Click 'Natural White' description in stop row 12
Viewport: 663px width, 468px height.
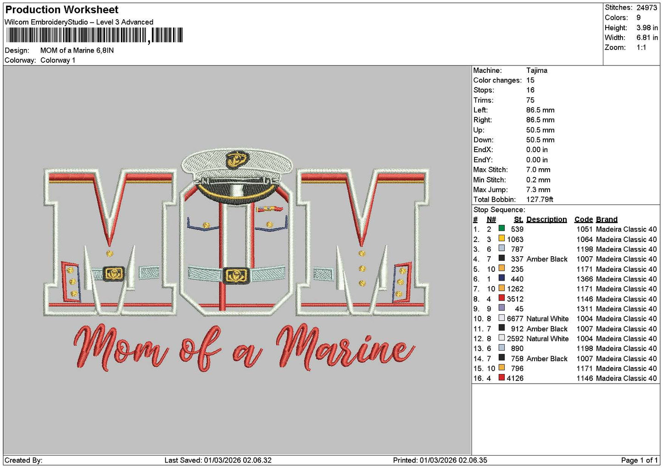click(547, 338)
